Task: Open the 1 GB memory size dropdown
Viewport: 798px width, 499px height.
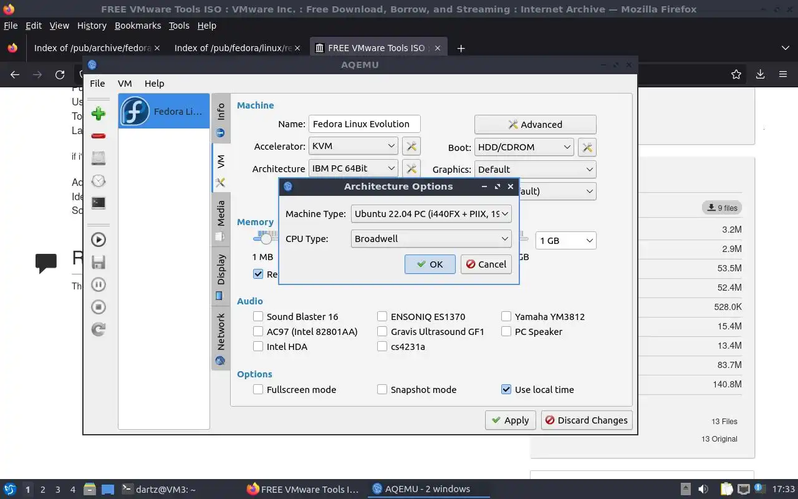Action: point(566,240)
